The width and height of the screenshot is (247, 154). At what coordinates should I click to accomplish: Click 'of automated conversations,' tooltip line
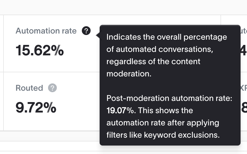point(160,49)
